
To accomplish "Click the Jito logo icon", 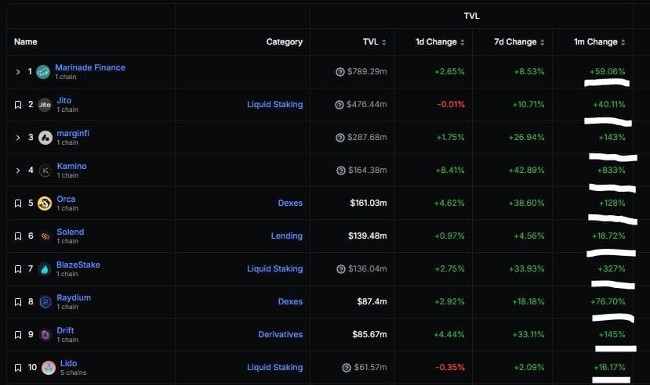I will 45,105.
